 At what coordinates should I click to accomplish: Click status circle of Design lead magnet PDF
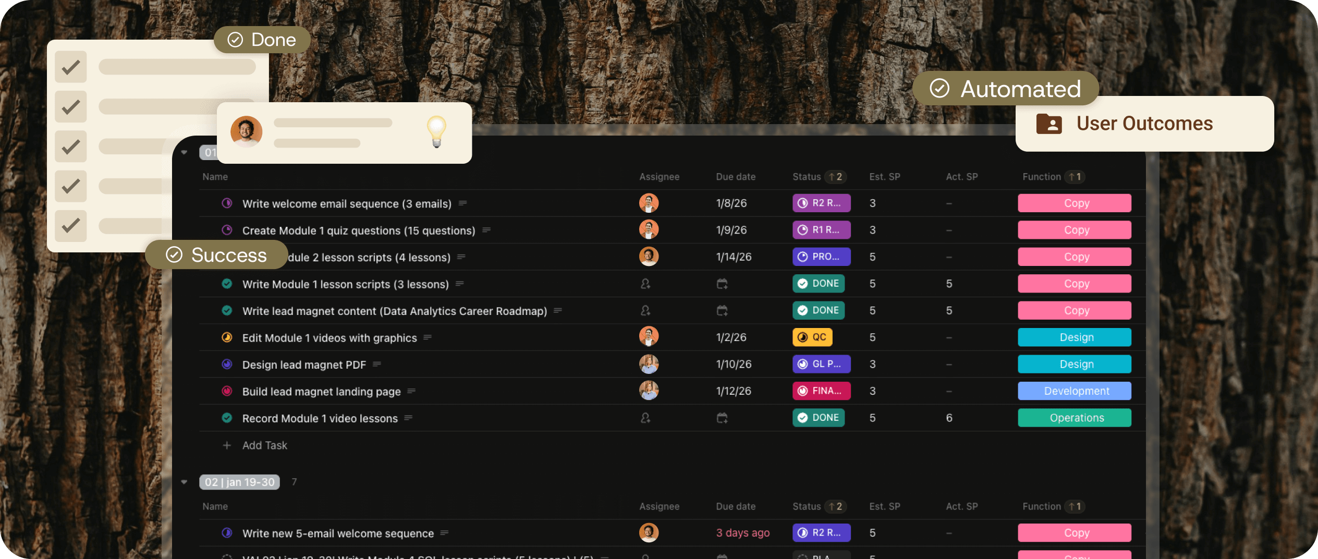[x=227, y=364]
